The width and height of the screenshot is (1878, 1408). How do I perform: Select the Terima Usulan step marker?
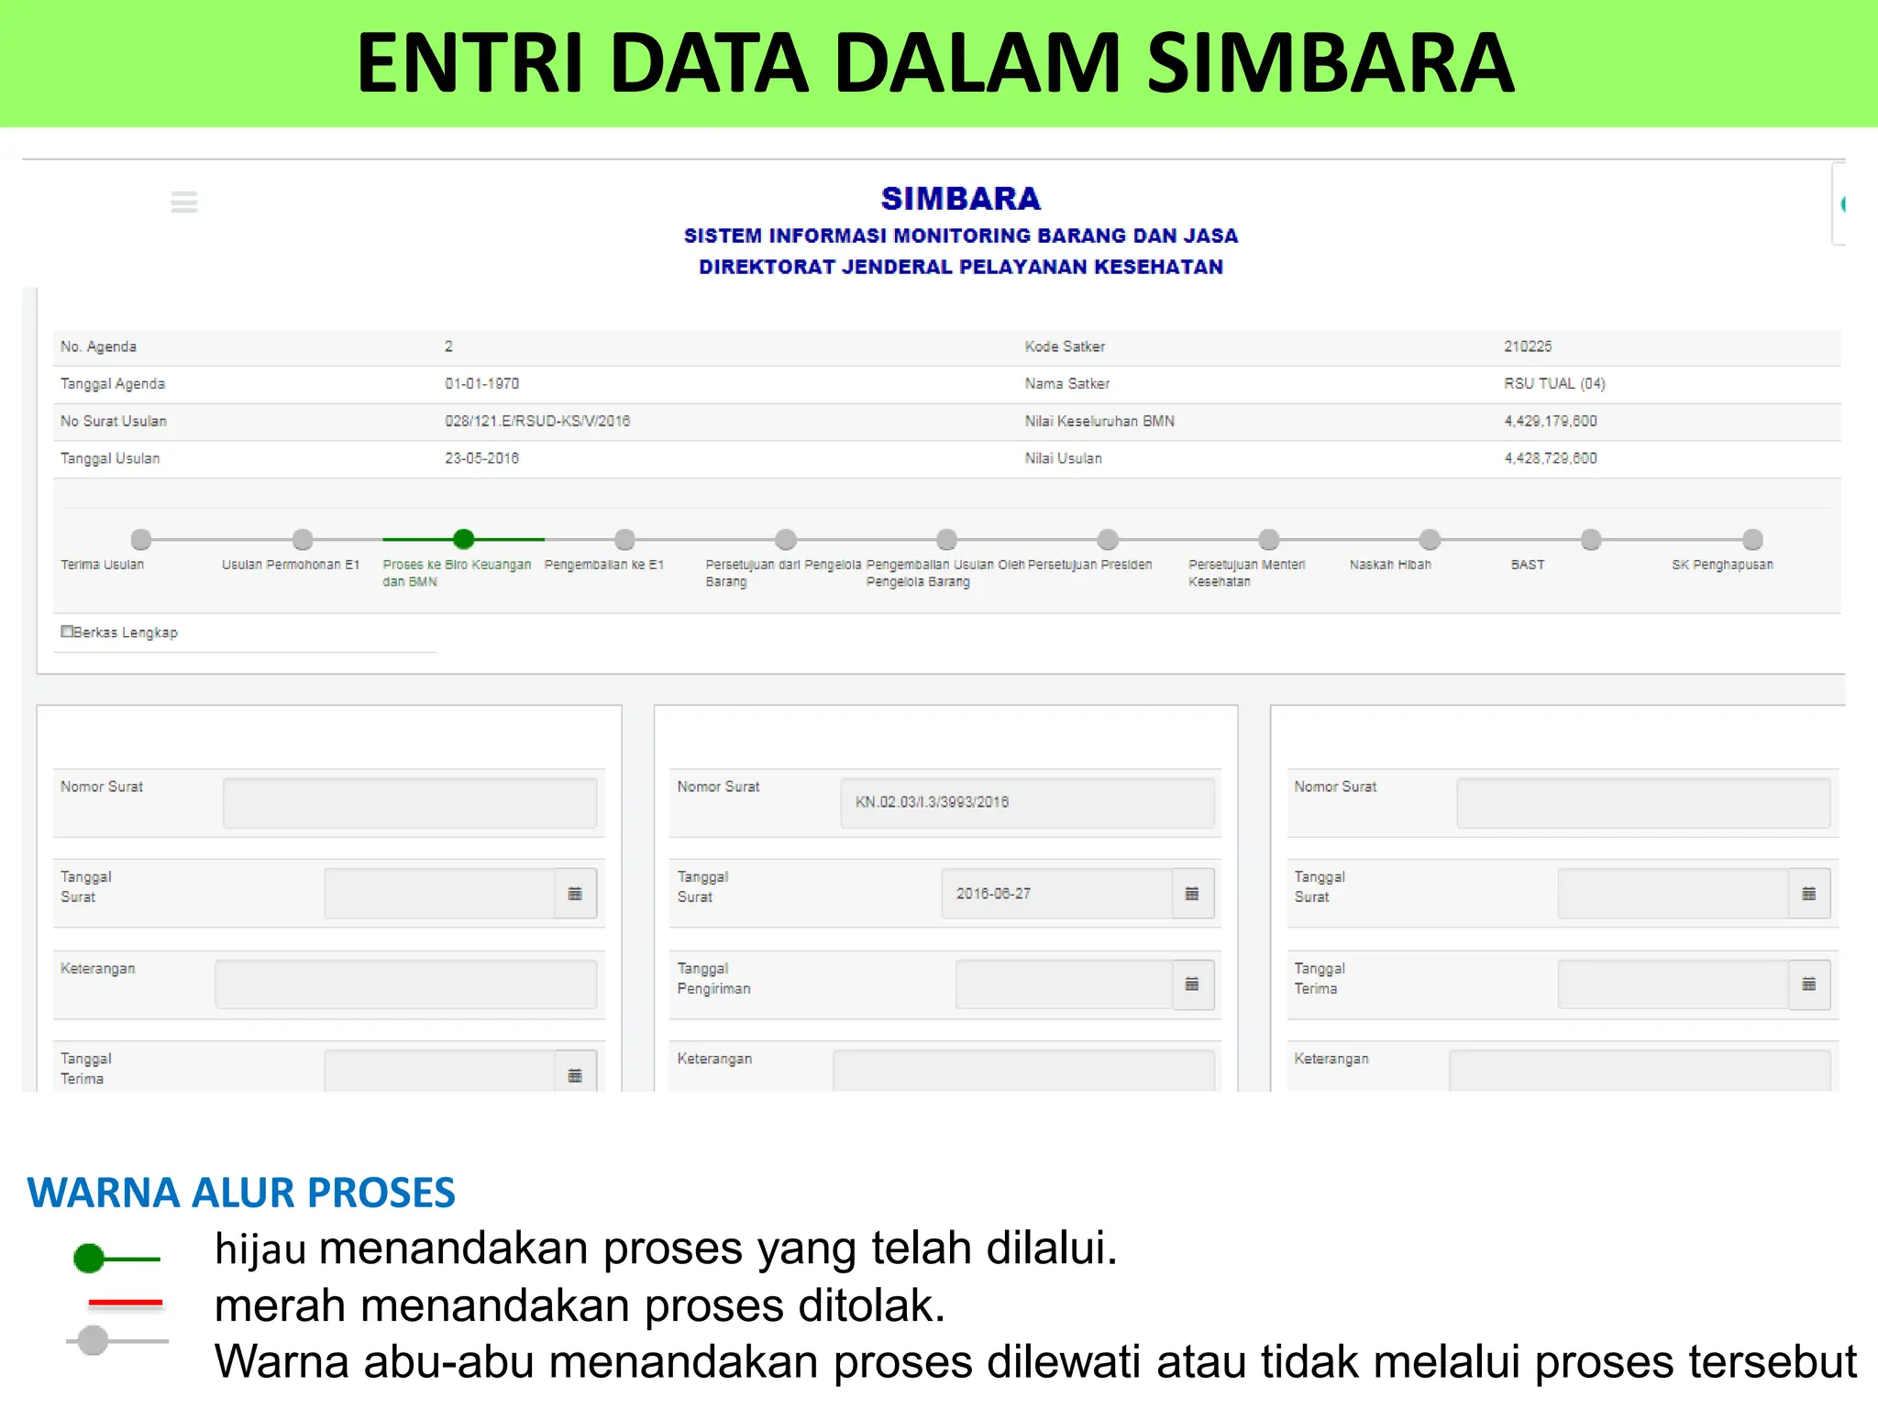coord(141,539)
